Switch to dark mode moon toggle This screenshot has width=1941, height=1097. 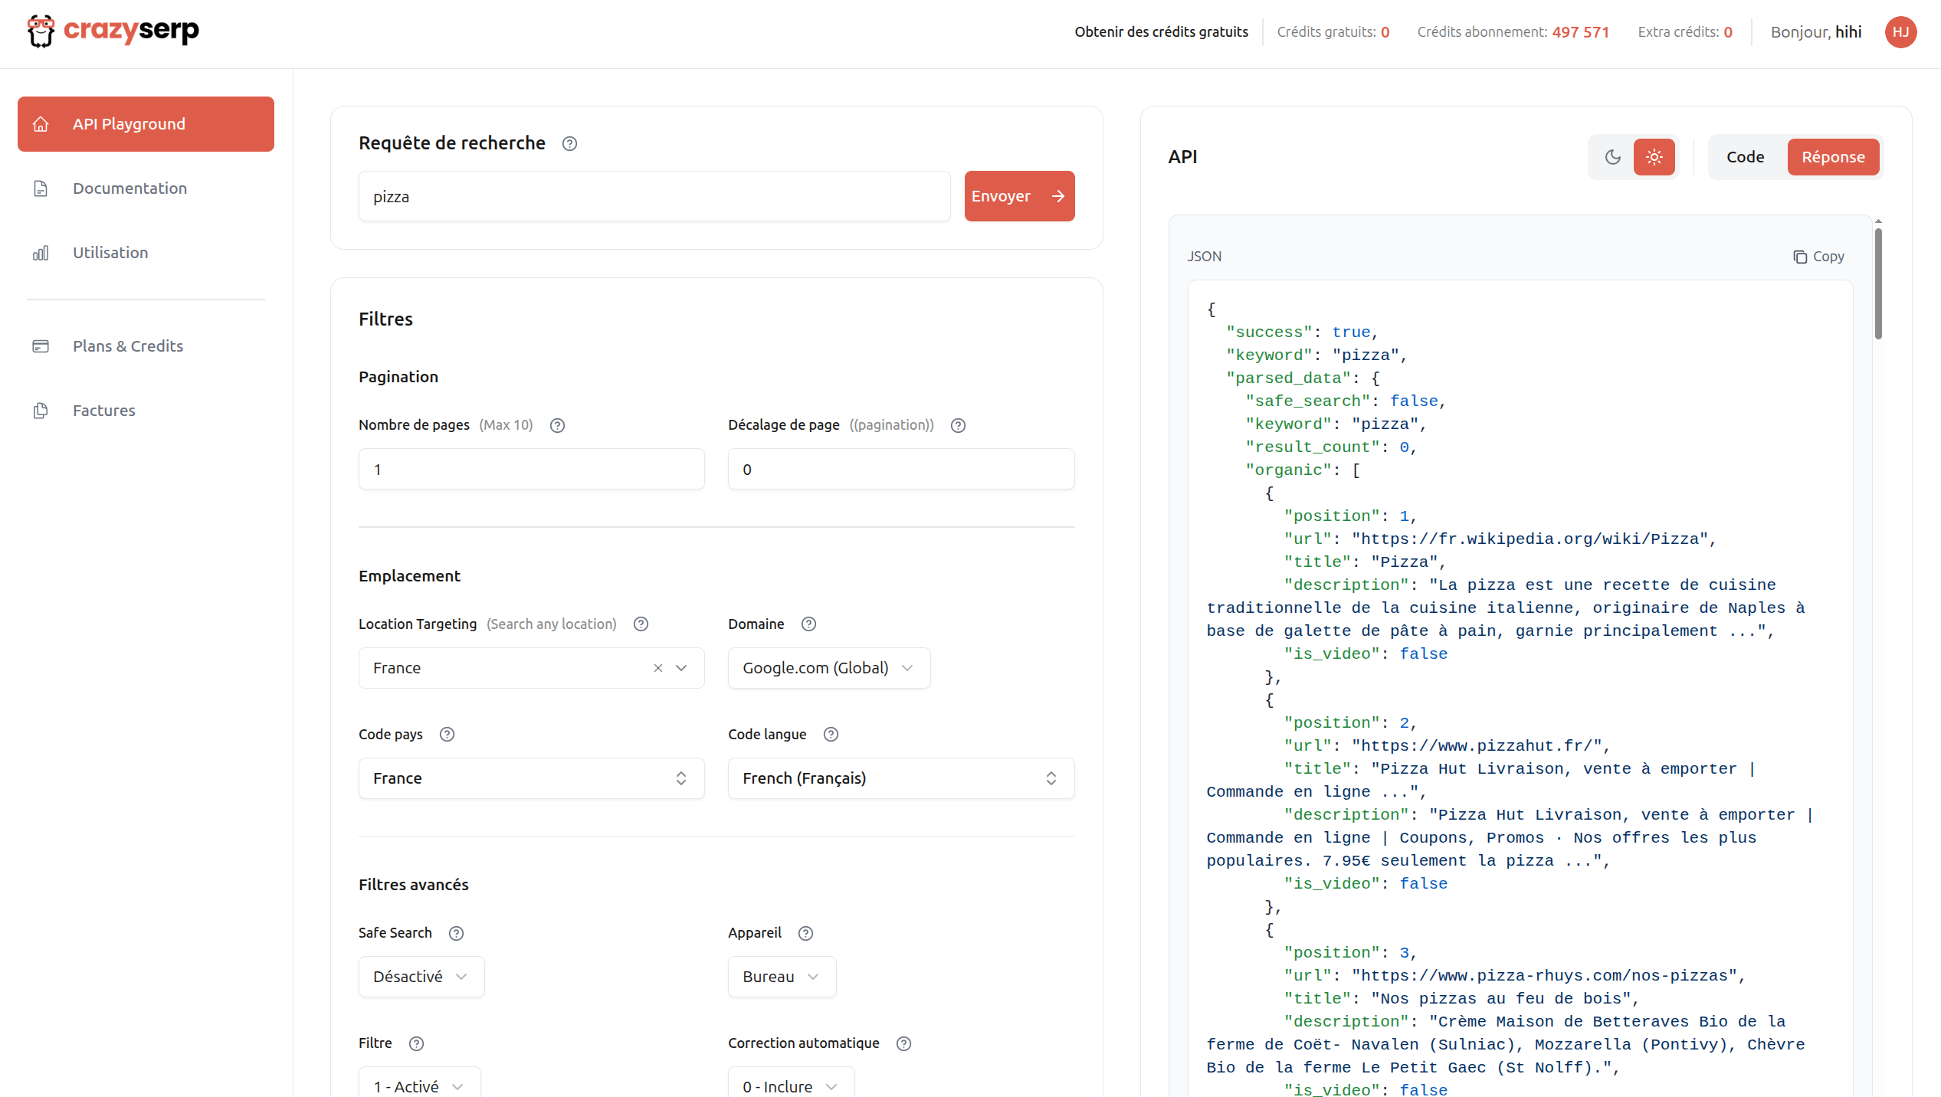tap(1613, 157)
